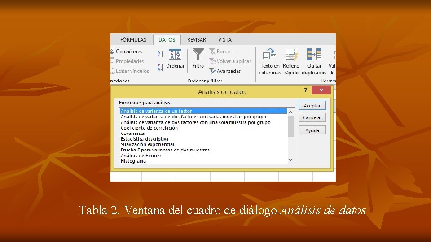Open Propiedades in connections group
This screenshot has width=431, height=242.
coord(128,61)
